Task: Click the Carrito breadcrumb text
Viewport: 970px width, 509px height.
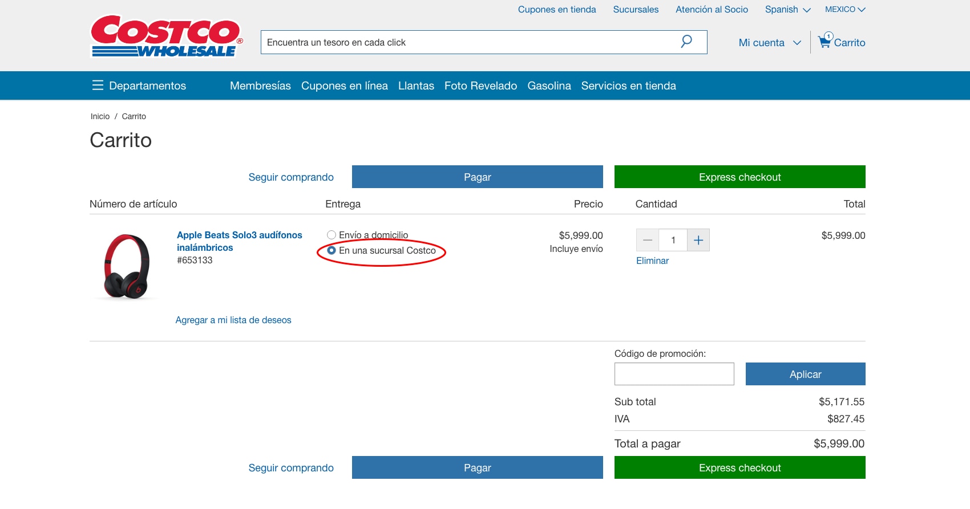Action: (x=134, y=116)
